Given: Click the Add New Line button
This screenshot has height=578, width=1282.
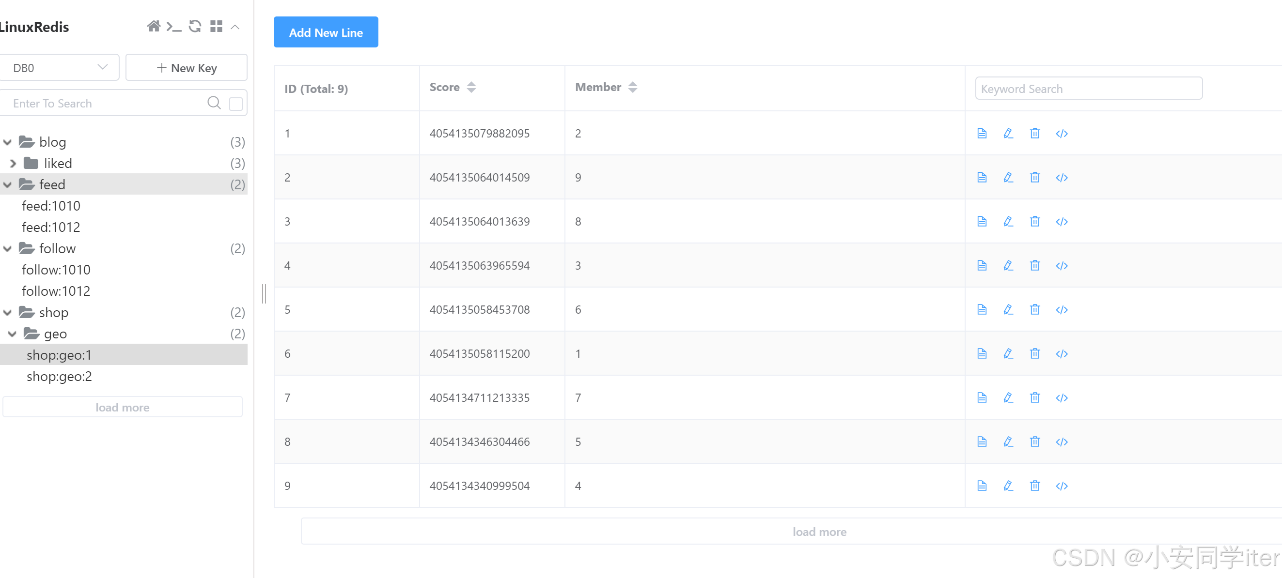Looking at the screenshot, I should (326, 32).
